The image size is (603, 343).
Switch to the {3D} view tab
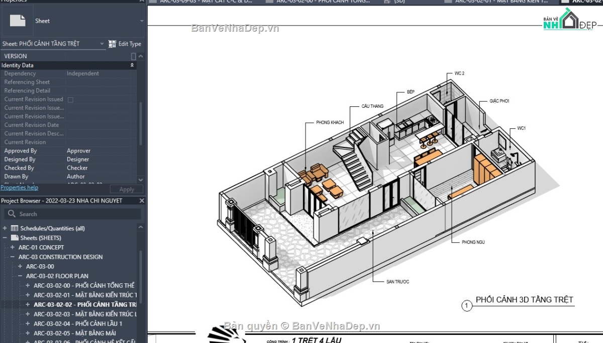400,2
